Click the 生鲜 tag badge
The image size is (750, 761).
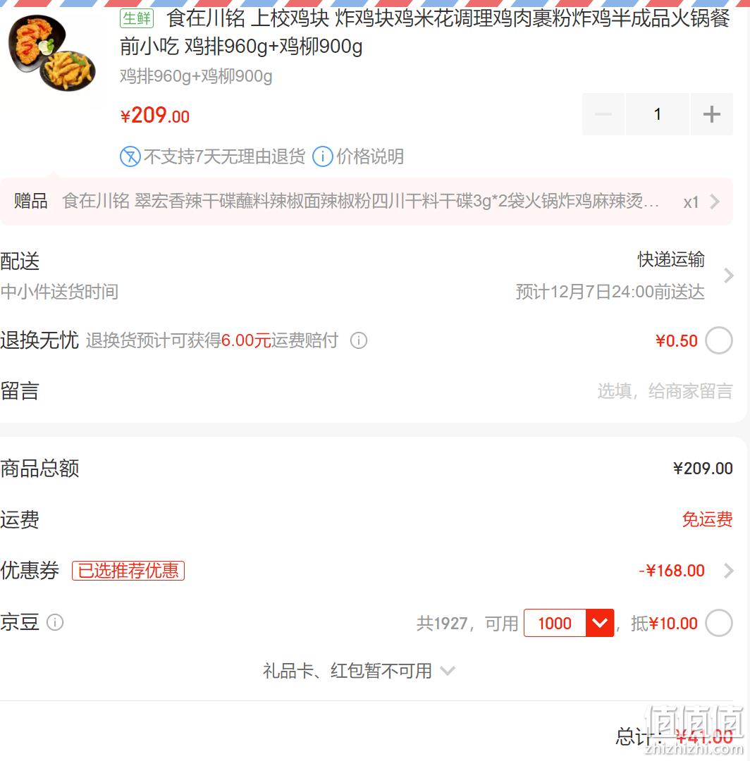click(x=137, y=19)
